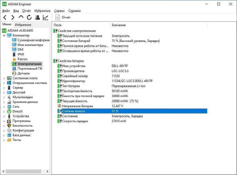Screen dimensions: 237x175
Task: Open user manager person icon in toolbar
Action: tap(37, 17)
